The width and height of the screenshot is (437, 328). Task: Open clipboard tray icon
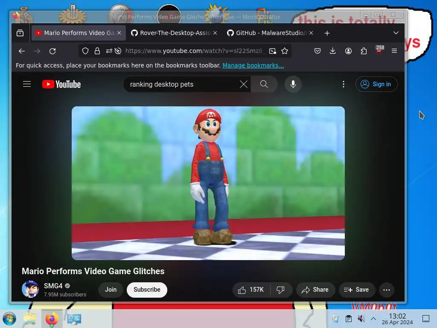coord(348,319)
